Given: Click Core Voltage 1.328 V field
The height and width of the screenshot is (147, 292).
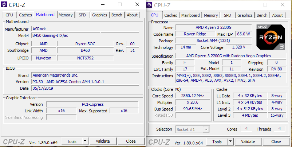Looking at the screenshot, I should 238,47.
